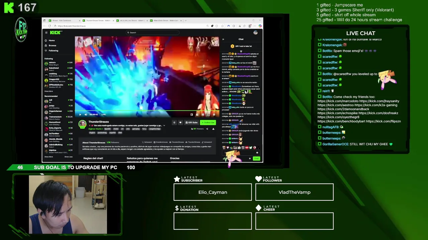This screenshot has height=240, width=428.
Task: Click the green KICK logo in browser
Action: tap(56, 32)
